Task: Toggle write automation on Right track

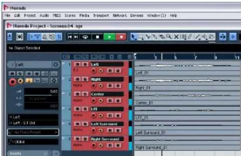Action: (x=118, y=85)
